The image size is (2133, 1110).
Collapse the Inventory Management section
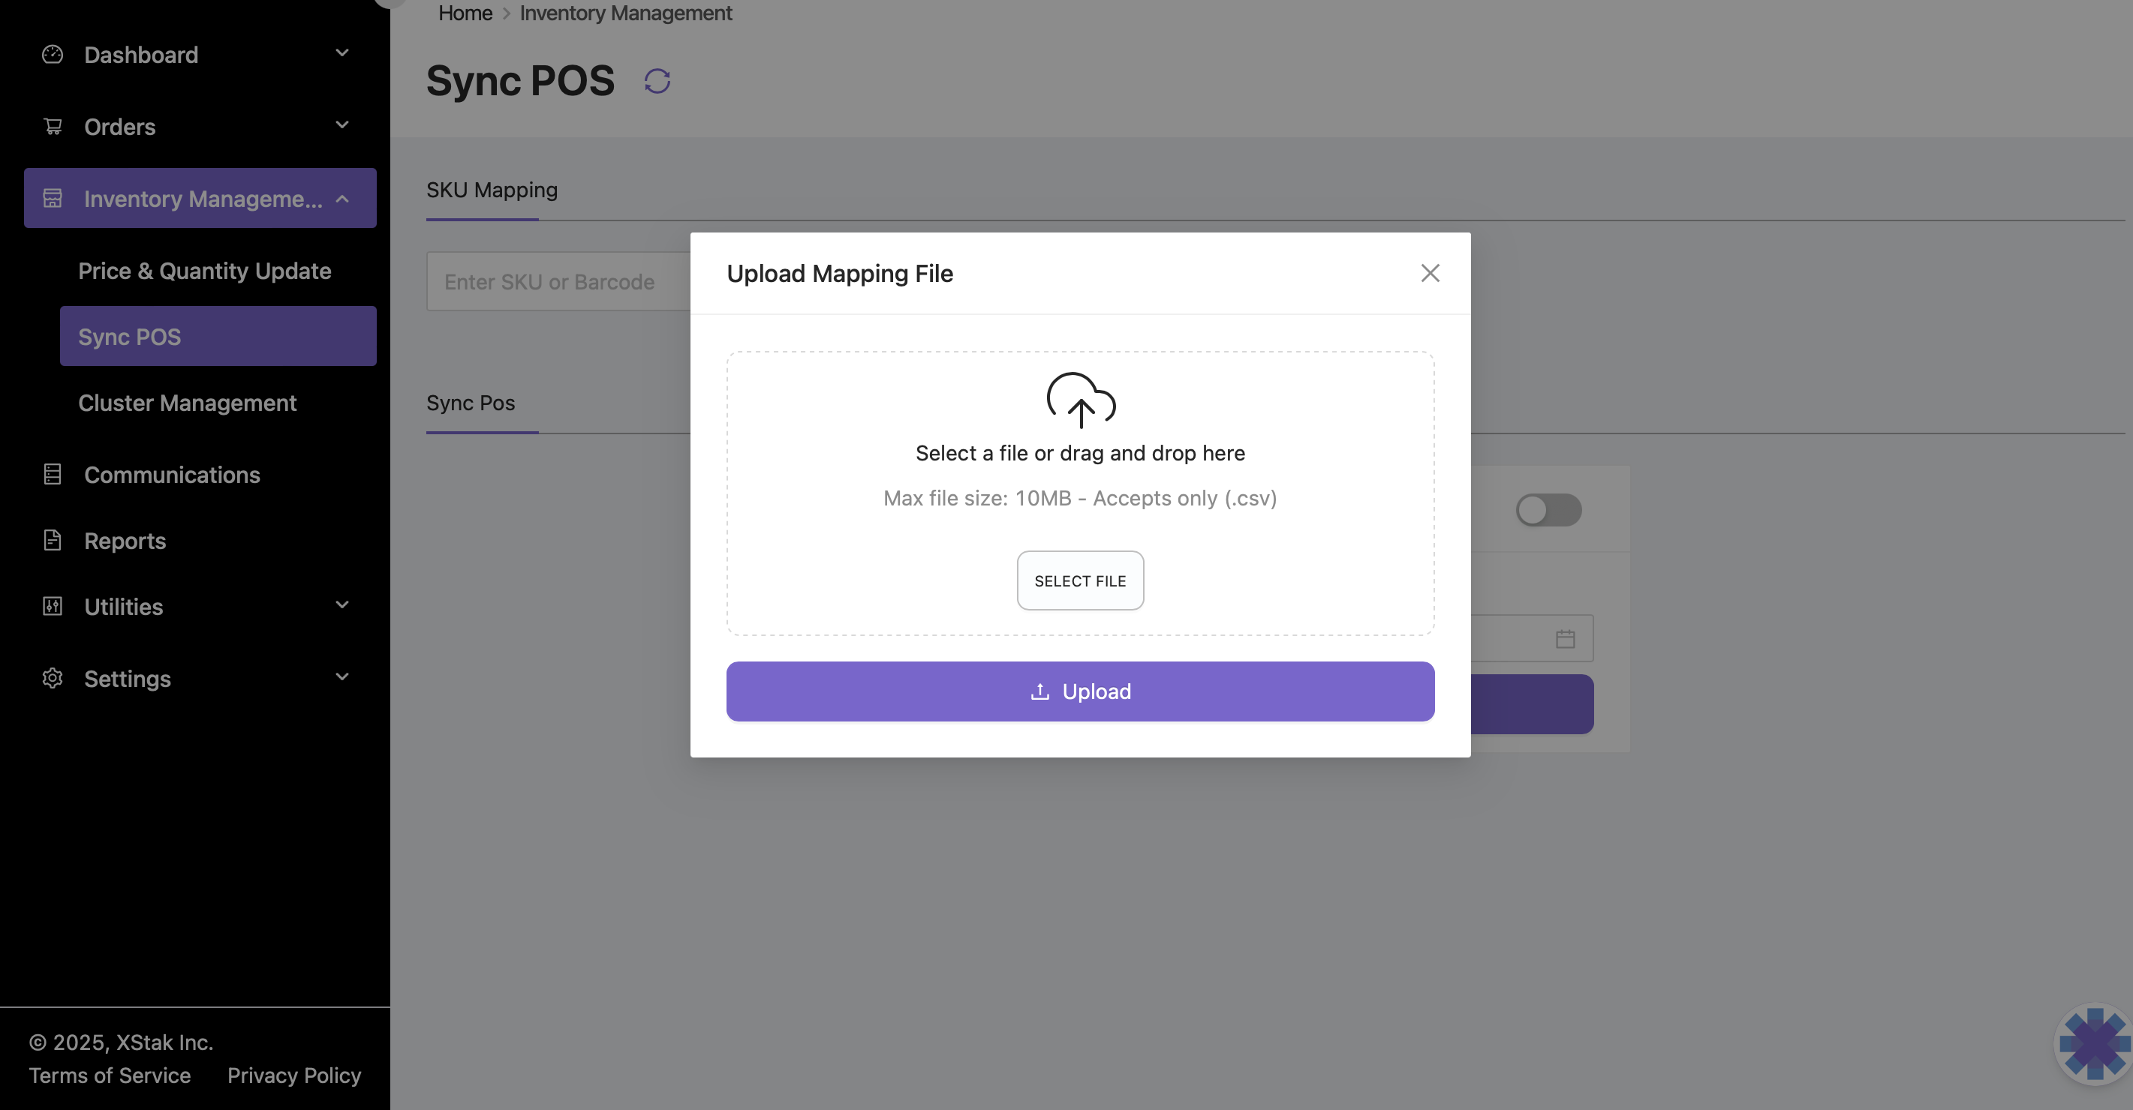(x=342, y=199)
